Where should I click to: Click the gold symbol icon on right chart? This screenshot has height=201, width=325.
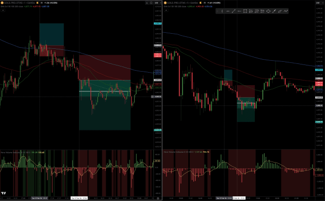click(165, 3)
